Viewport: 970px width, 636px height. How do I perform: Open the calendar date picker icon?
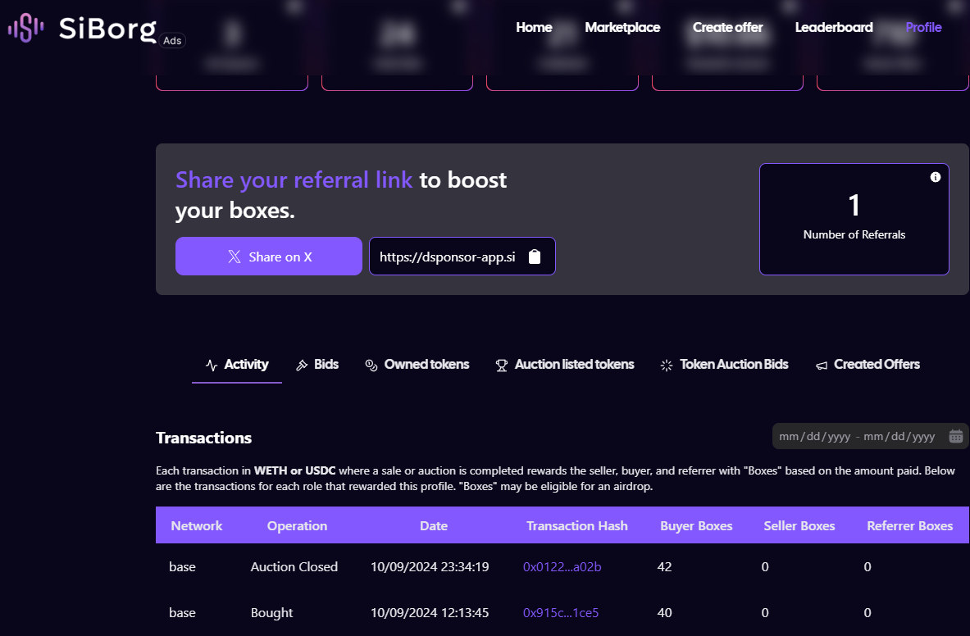pos(955,436)
